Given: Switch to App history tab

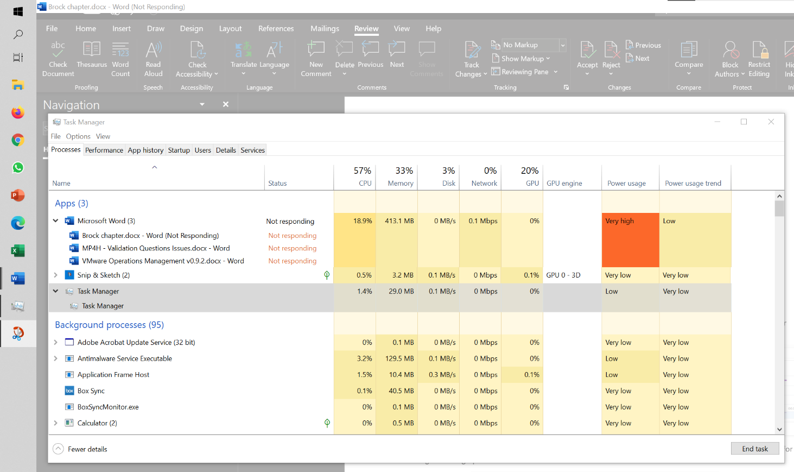Looking at the screenshot, I should [x=145, y=150].
